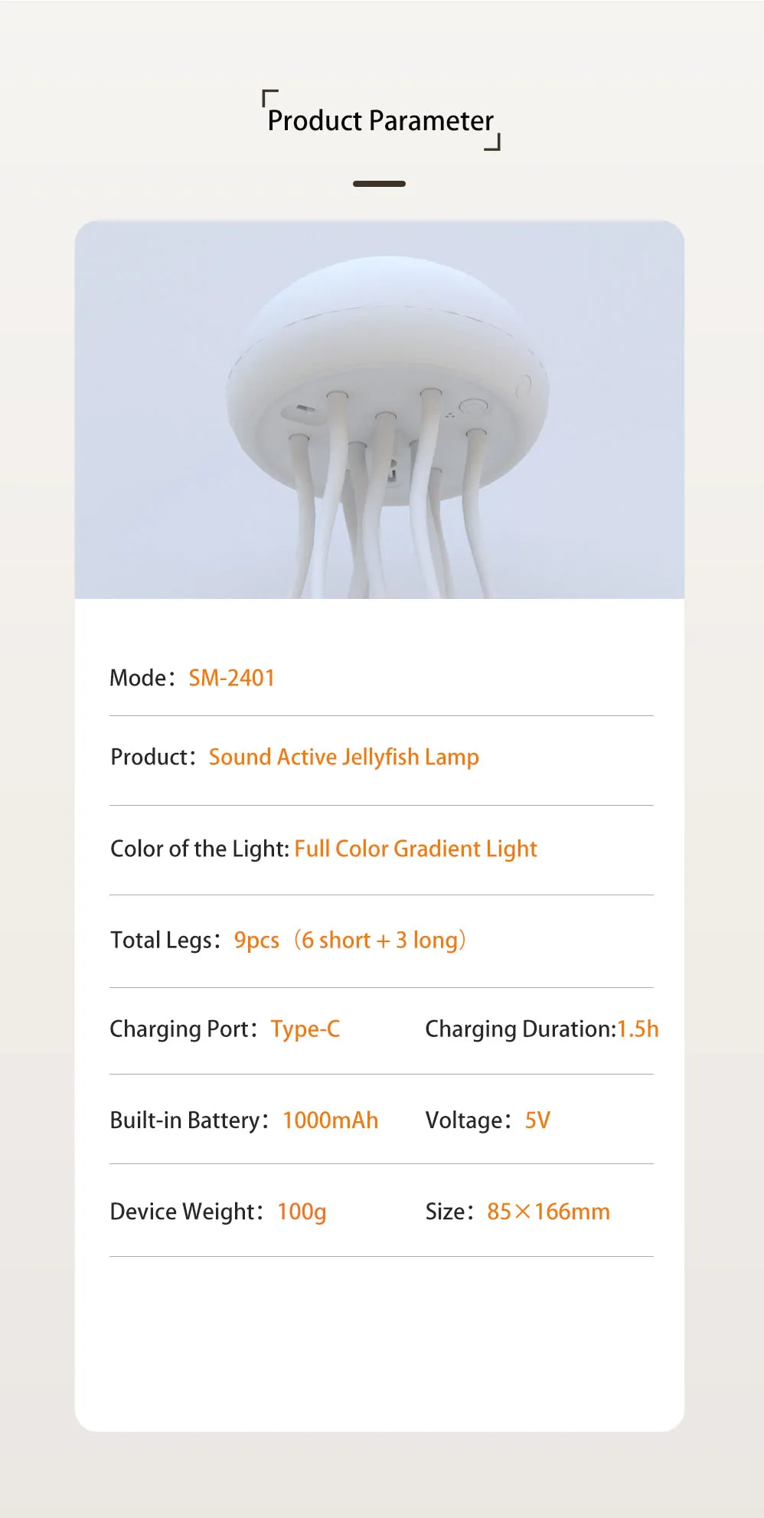Click the Charging Duration label

519,1029
